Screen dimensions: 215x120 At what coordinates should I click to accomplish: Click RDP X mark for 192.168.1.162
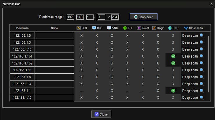(97, 63)
